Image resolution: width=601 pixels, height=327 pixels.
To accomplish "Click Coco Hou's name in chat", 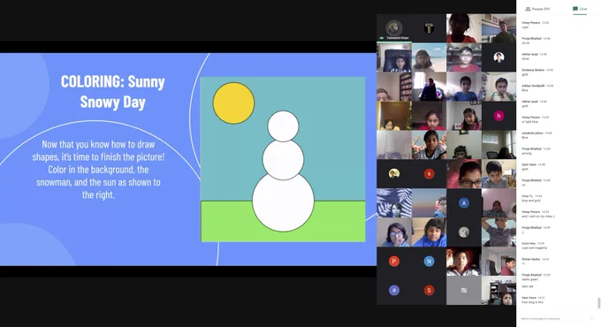I will click(x=529, y=243).
